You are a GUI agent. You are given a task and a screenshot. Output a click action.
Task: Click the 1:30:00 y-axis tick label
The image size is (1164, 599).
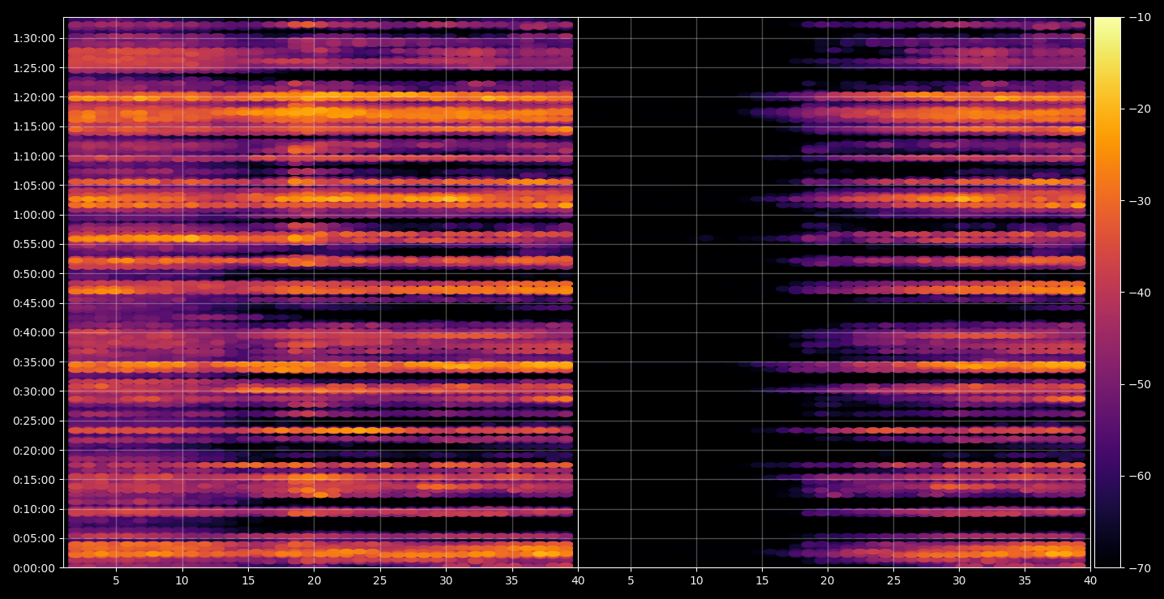click(x=33, y=38)
